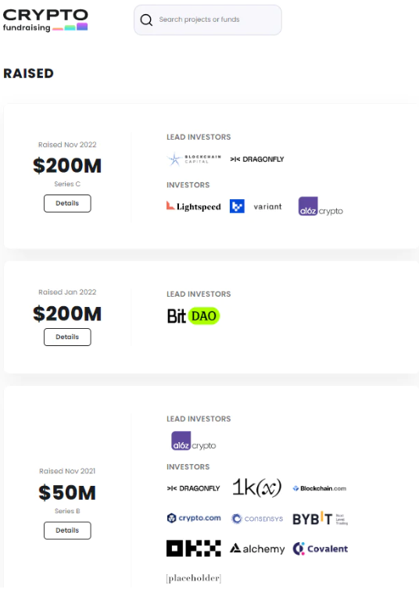This screenshot has width=419, height=589.
Task: Open the Lightspeed investor logo
Action: coord(194,206)
